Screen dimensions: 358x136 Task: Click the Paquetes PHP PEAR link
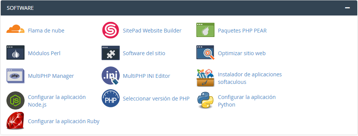tap(242, 30)
